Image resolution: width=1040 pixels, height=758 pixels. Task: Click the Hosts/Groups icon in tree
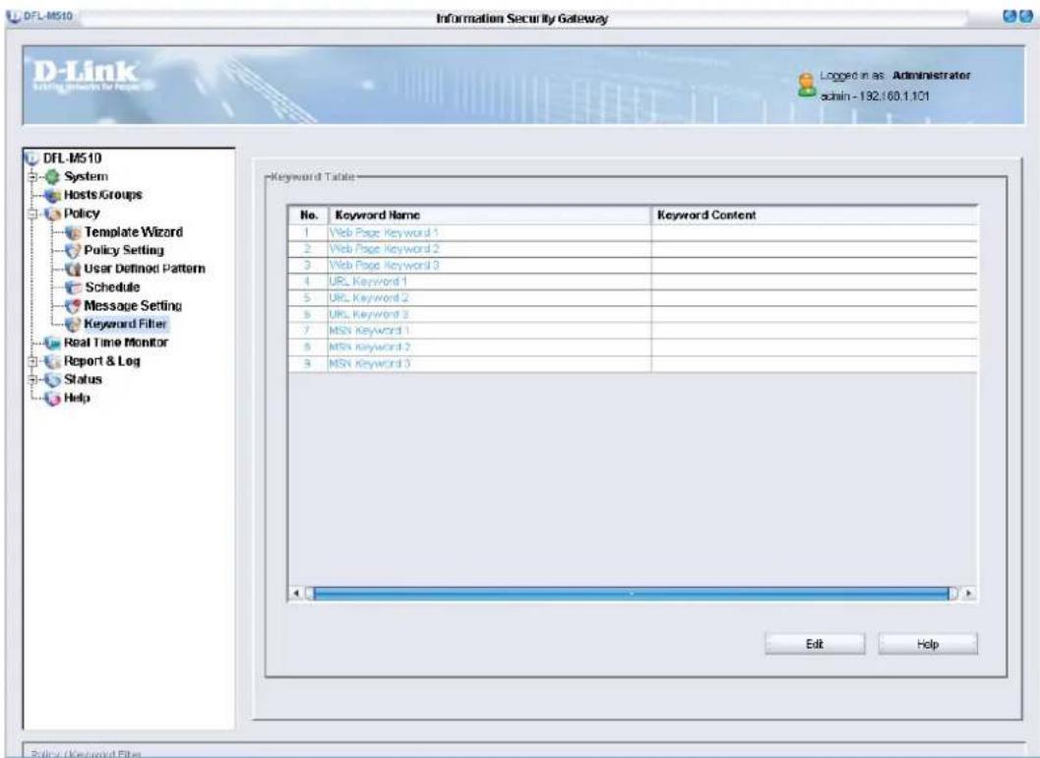tap(52, 195)
